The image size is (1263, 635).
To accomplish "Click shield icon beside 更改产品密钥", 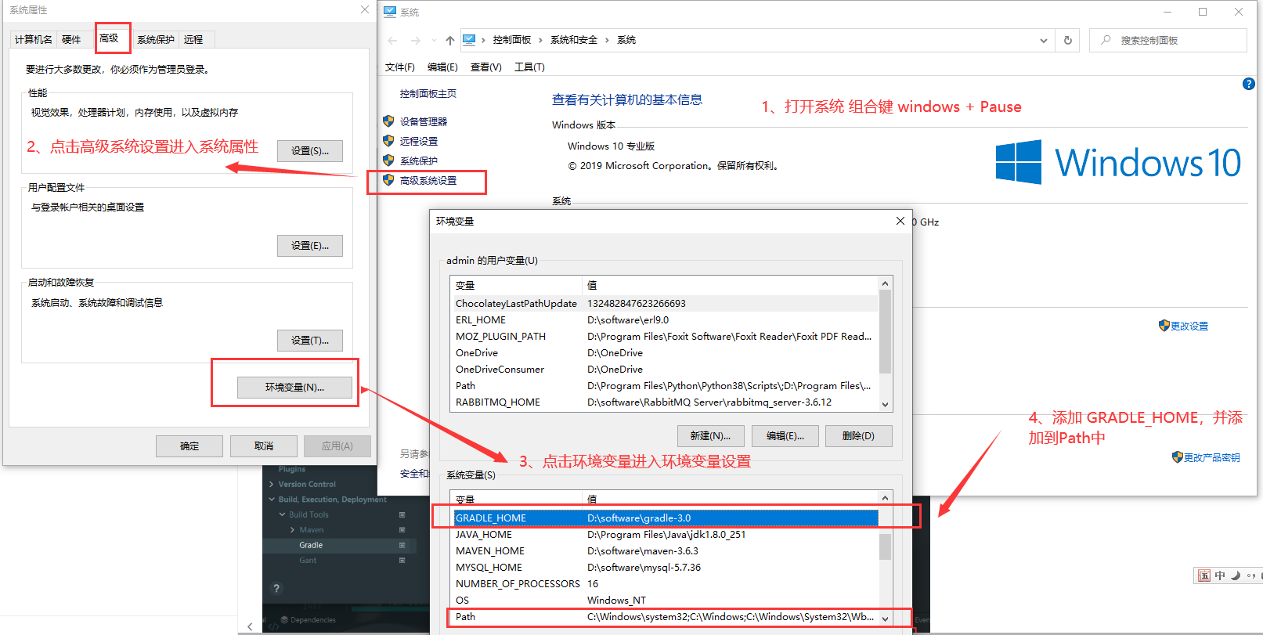I will (1178, 457).
